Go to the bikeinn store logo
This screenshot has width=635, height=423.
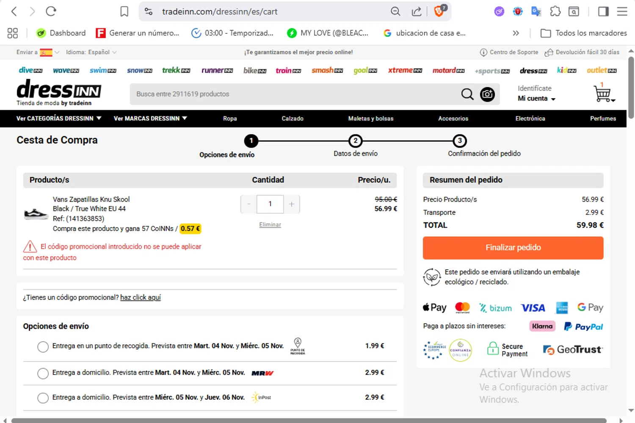pyautogui.click(x=255, y=70)
